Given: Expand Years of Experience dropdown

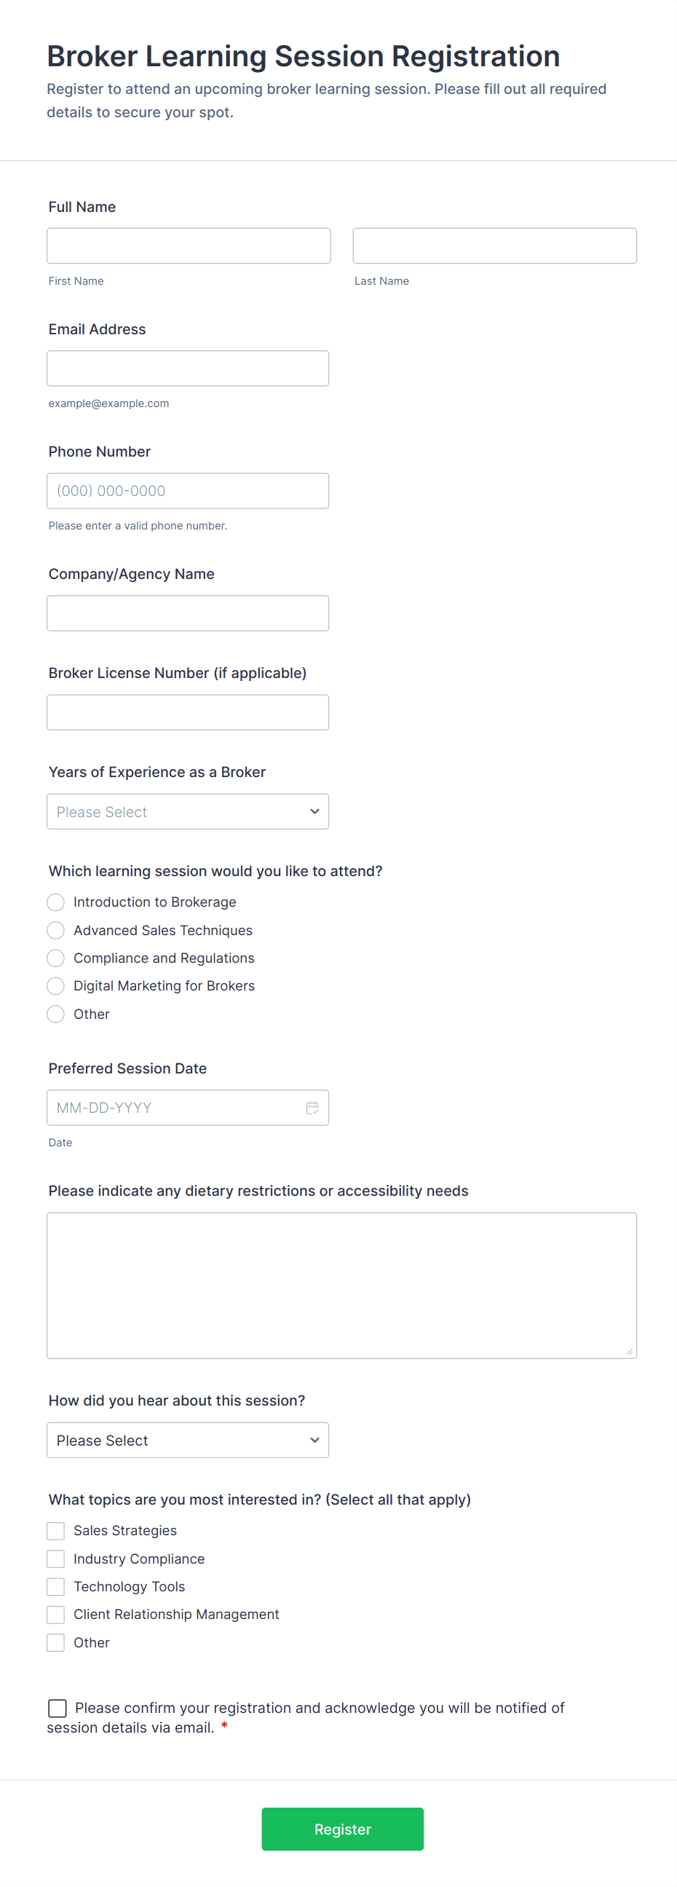Looking at the screenshot, I should 188,811.
